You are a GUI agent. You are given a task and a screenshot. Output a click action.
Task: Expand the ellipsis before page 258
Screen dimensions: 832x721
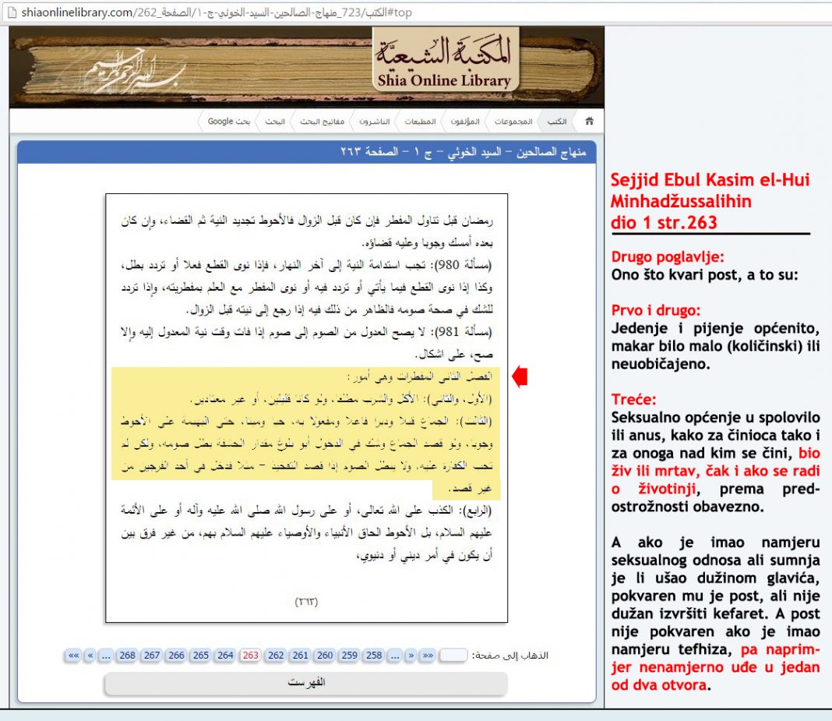coord(394,656)
